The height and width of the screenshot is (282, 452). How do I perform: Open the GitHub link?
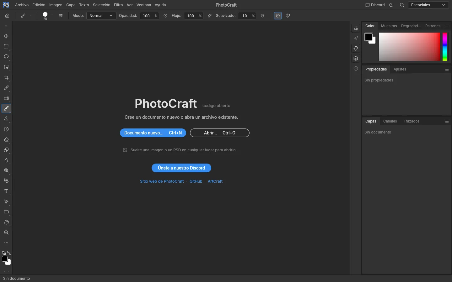click(x=196, y=181)
